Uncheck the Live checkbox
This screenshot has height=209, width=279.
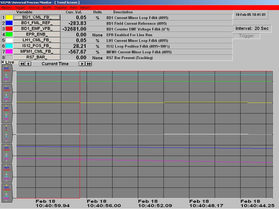(x=3, y=62)
